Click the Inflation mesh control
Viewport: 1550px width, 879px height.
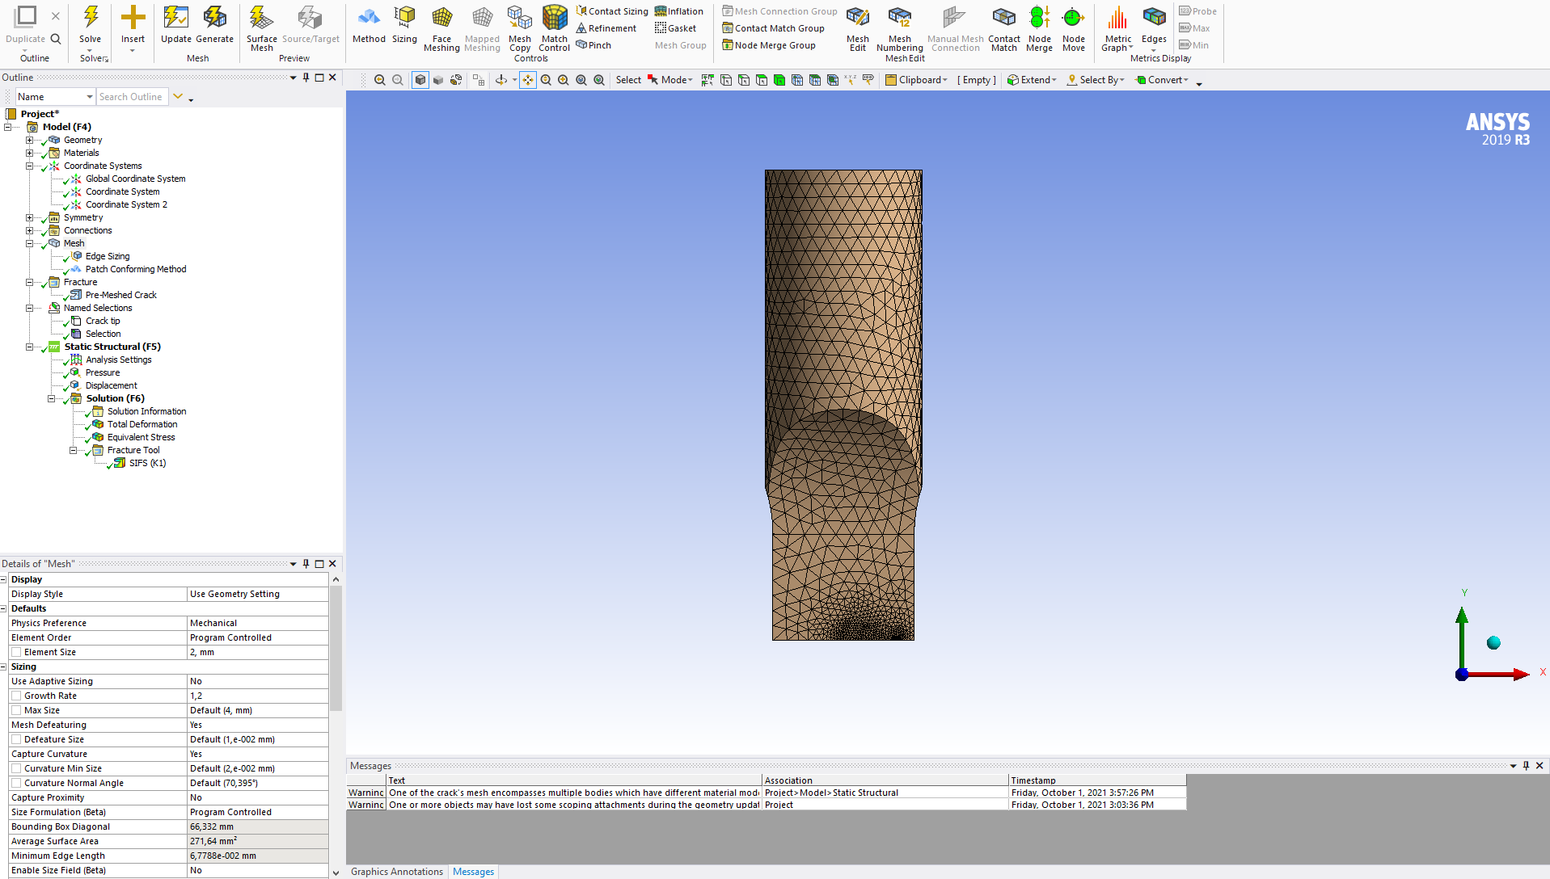(x=679, y=11)
